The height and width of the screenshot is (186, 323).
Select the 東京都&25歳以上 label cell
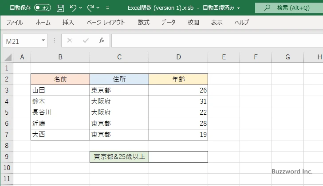(x=119, y=157)
